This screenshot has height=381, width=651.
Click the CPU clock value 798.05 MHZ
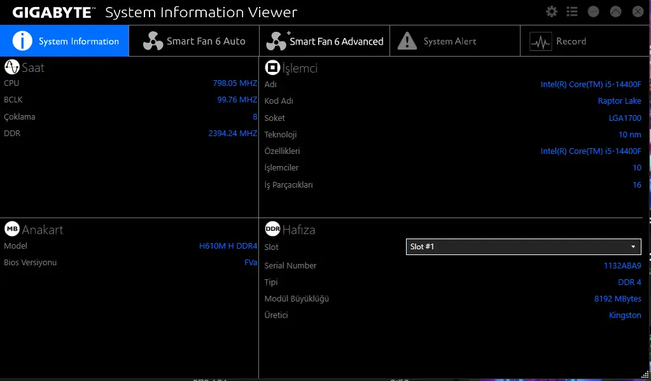coord(235,83)
